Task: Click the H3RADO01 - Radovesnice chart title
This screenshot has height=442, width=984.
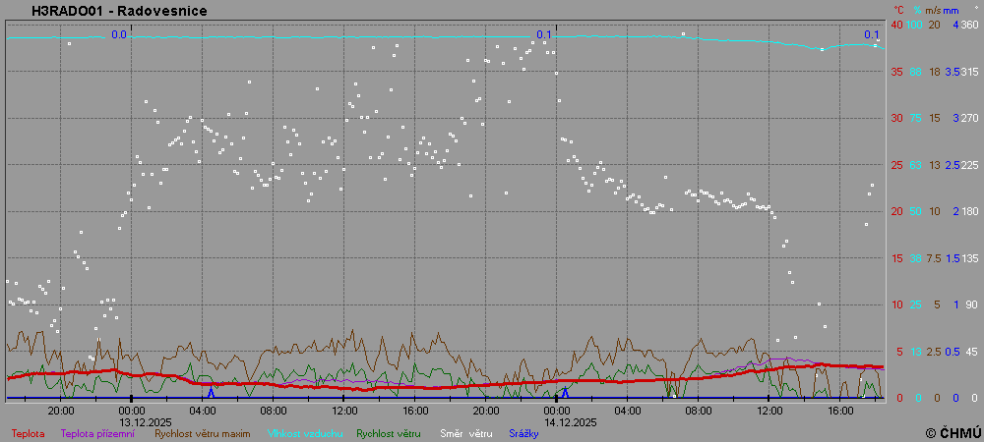Action: point(119,11)
